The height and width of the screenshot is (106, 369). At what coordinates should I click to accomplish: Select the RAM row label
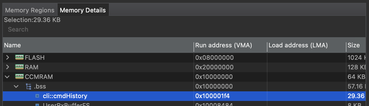tap(32, 67)
